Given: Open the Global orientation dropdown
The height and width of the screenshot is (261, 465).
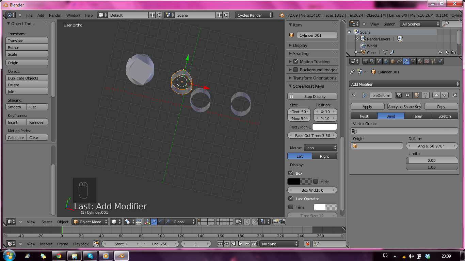Looking at the screenshot, I should [183, 222].
